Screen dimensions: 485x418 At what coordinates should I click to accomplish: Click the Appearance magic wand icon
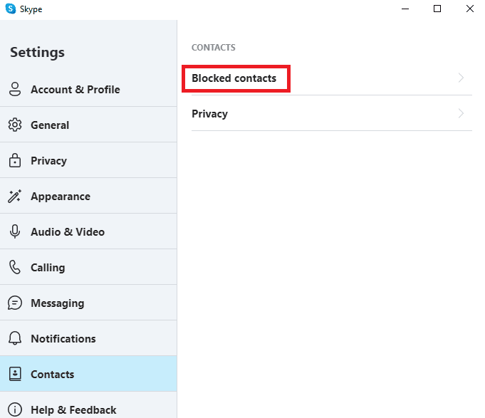[x=14, y=196]
